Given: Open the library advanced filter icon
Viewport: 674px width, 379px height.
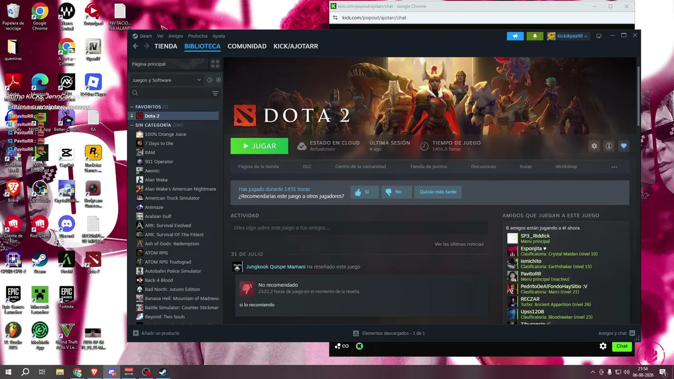Looking at the screenshot, I should coord(215,93).
